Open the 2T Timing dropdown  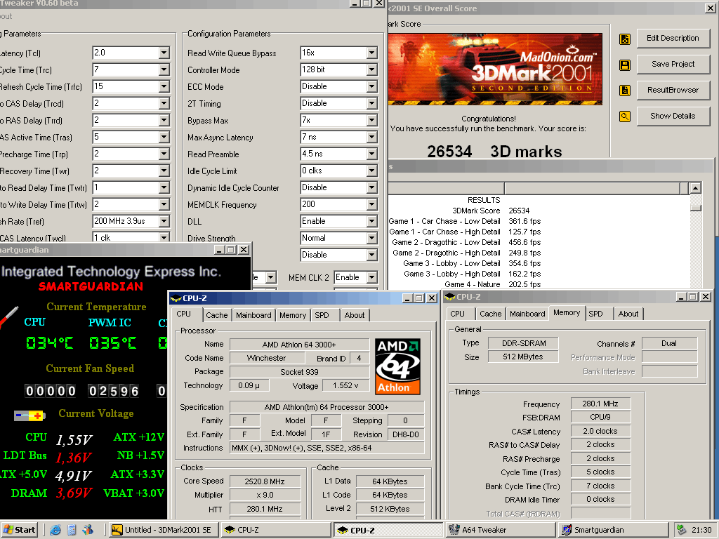click(372, 104)
